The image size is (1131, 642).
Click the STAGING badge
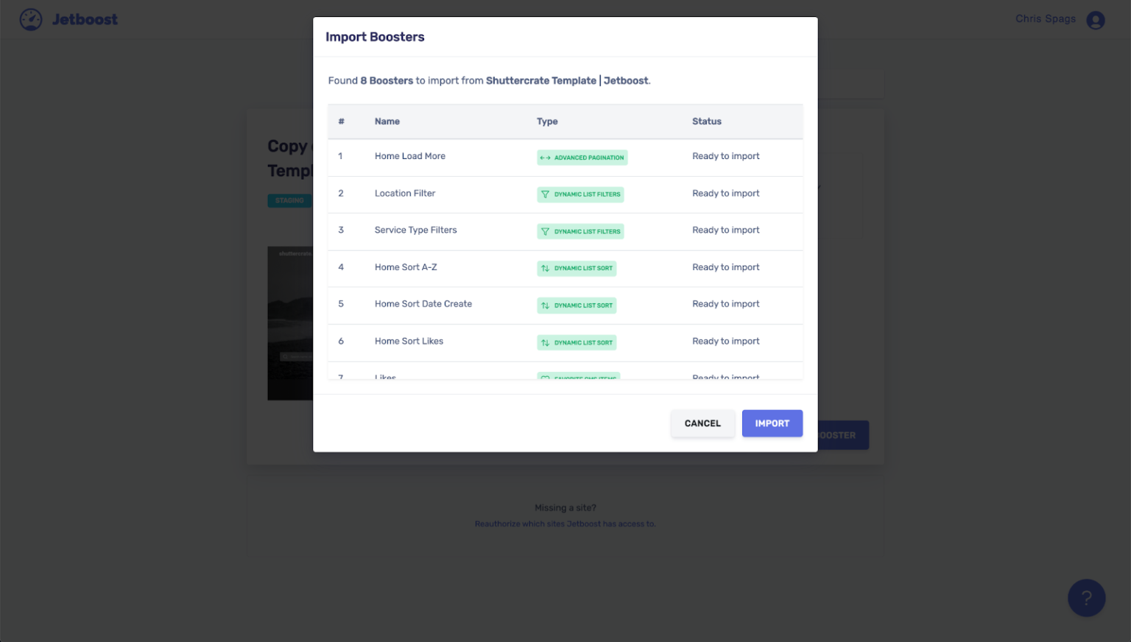[x=289, y=200]
